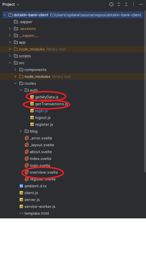Expand the .sessions folder
Viewport: 146px width, 256px height.
pos(10,29)
